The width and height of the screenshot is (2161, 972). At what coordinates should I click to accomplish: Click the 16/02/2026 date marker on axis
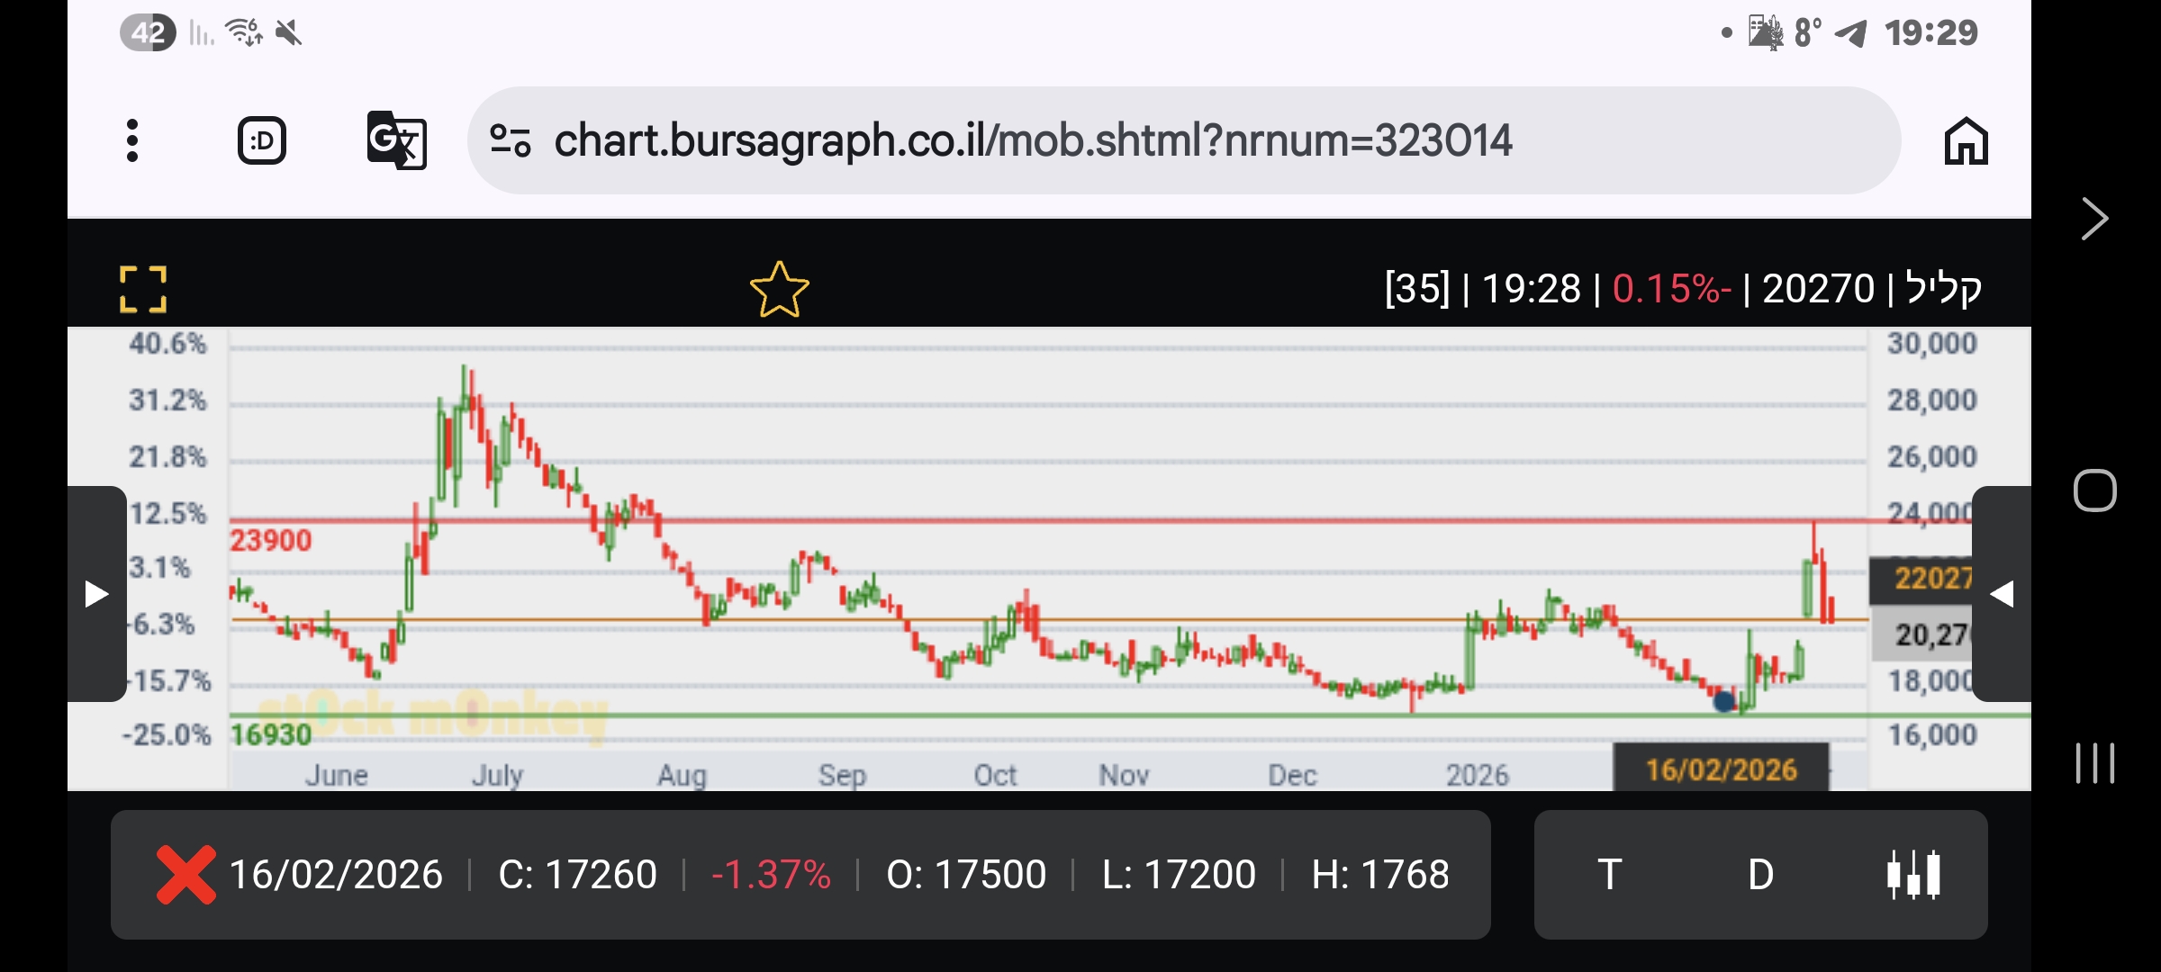(1721, 769)
